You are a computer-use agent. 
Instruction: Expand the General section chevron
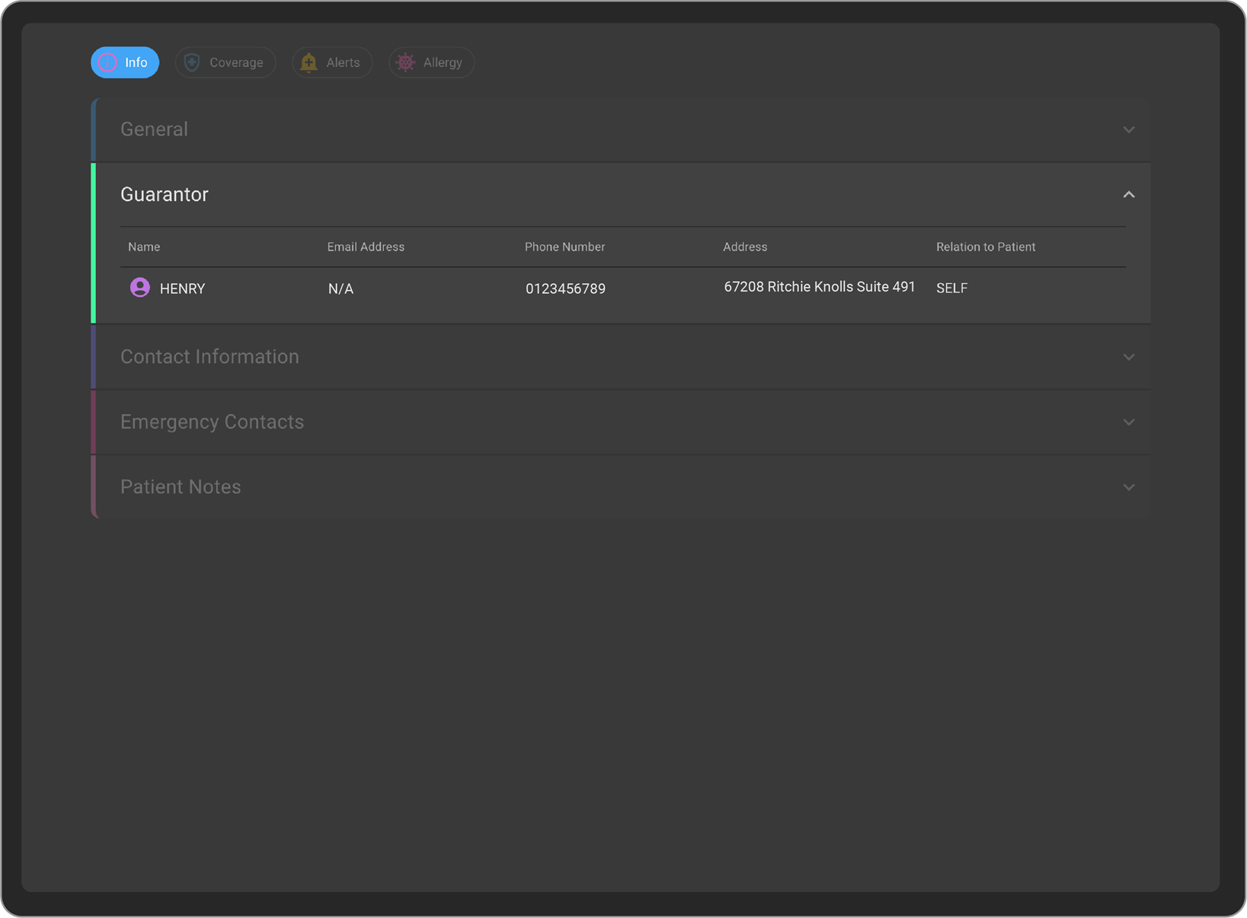tap(1128, 129)
